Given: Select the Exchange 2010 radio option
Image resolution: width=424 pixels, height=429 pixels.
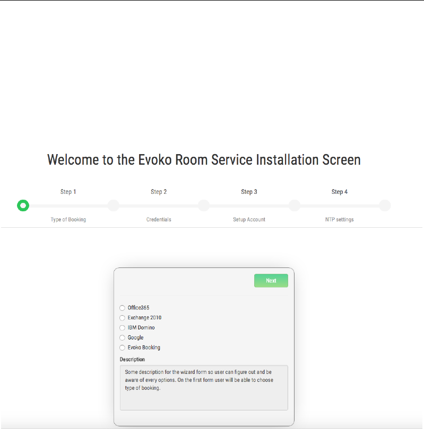Looking at the screenshot, I should 122,318.
